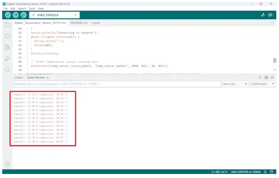
Task: Open the 115200 baud rate dropdown
Action: [262, 84]
